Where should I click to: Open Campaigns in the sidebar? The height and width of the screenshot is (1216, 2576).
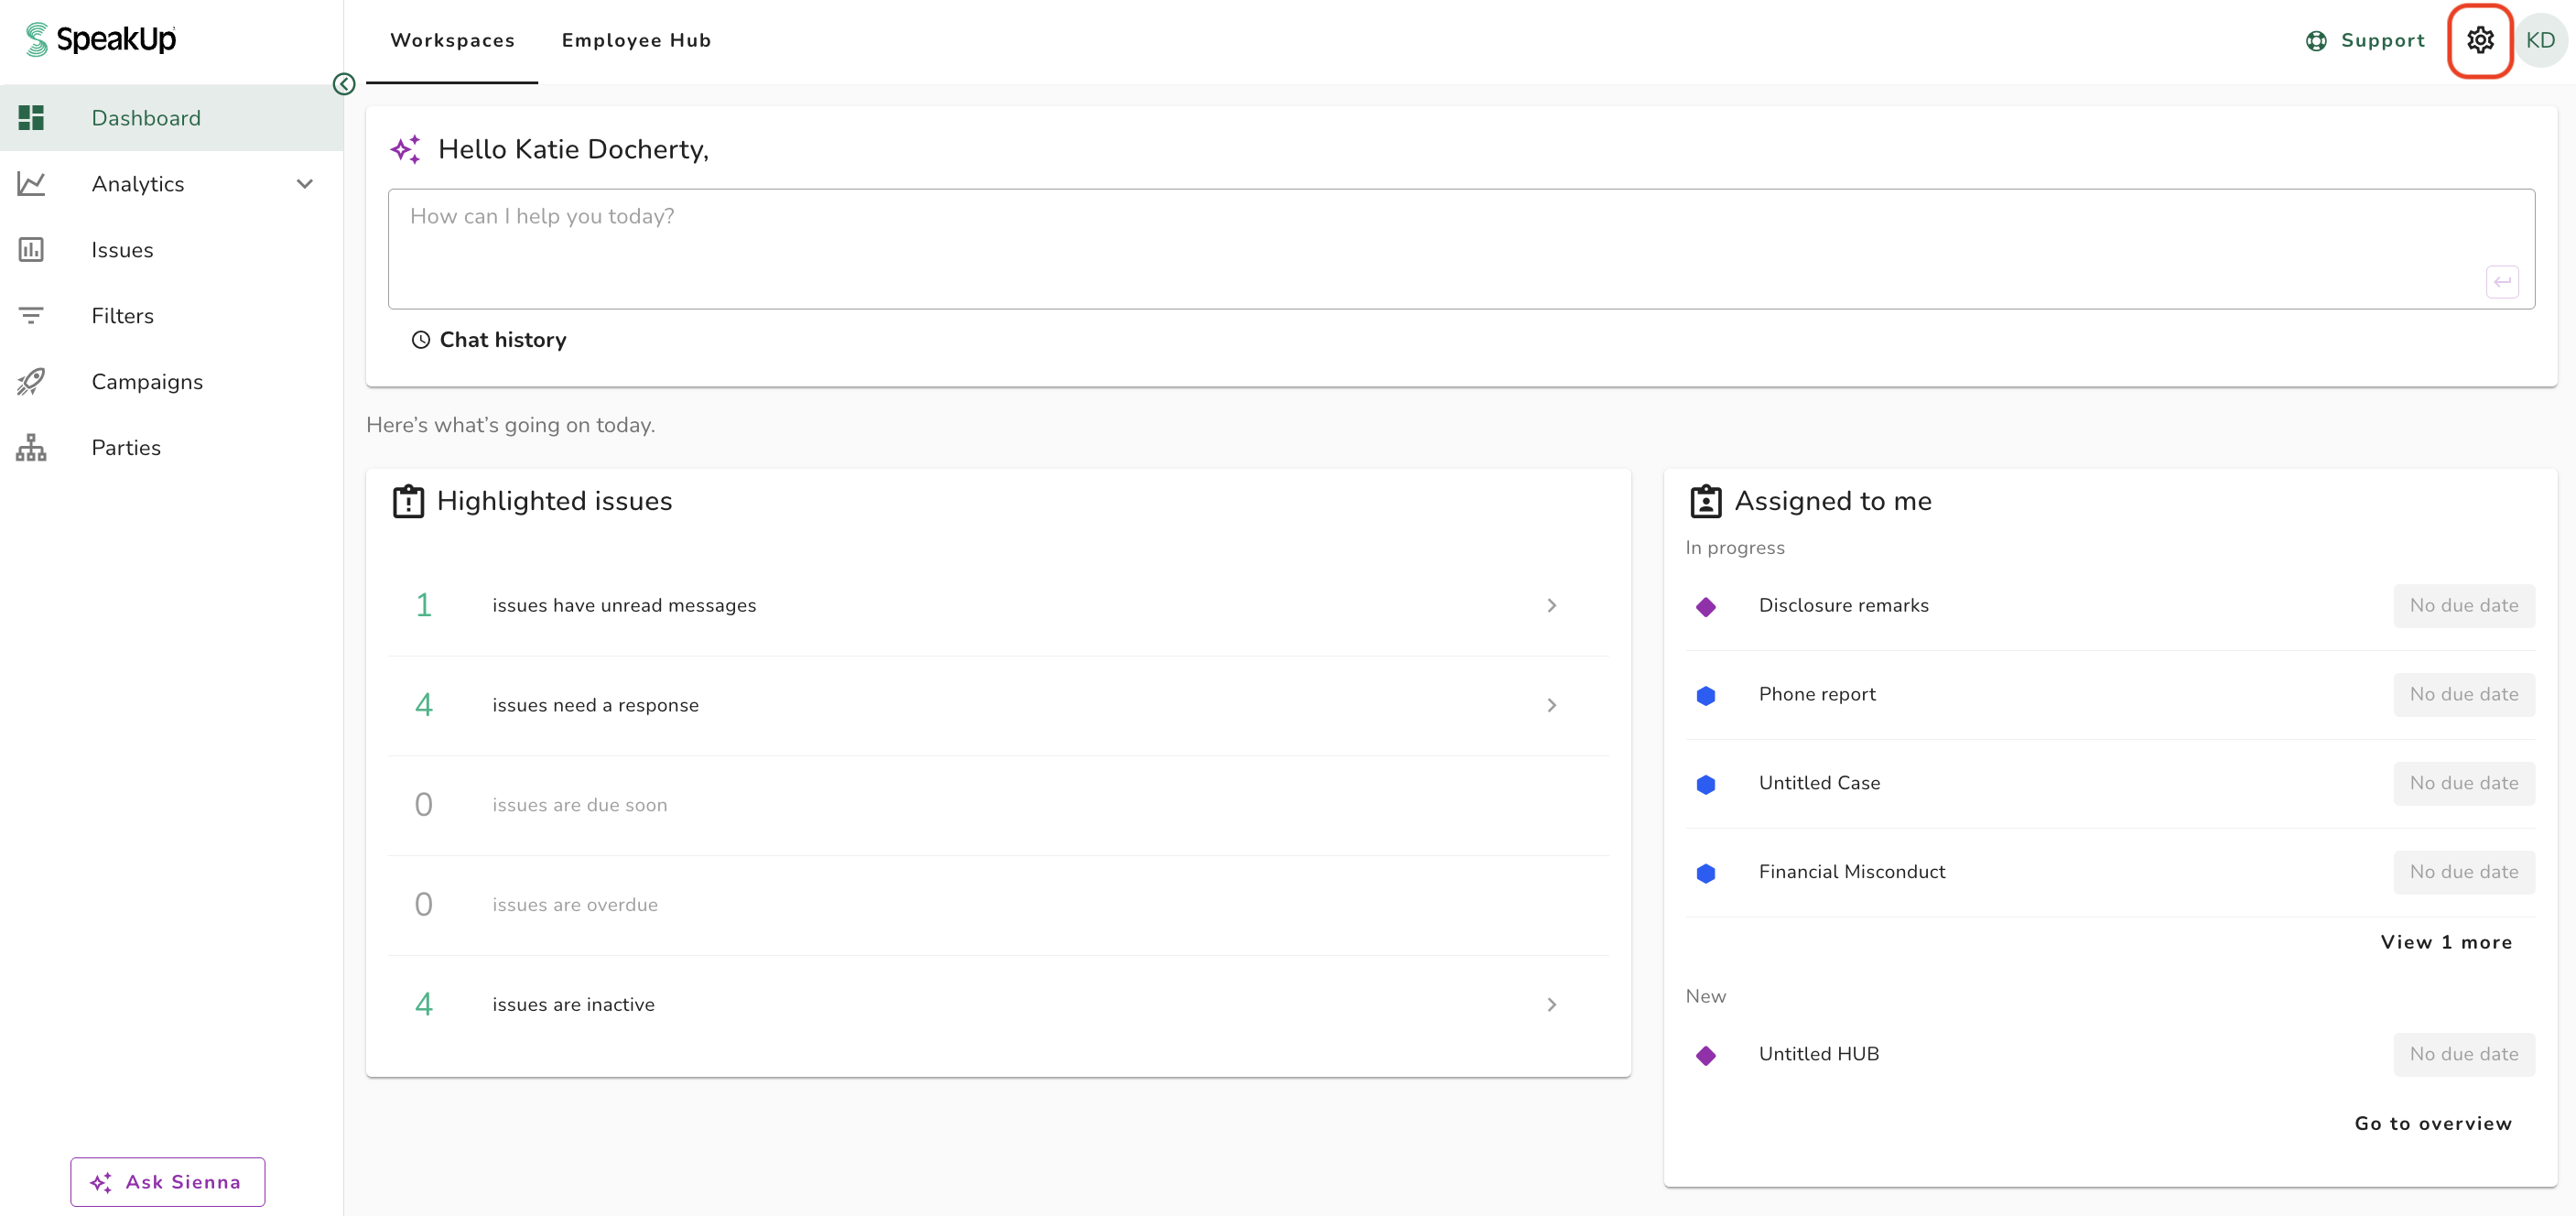pyautogui.click(x=172, y=382)
